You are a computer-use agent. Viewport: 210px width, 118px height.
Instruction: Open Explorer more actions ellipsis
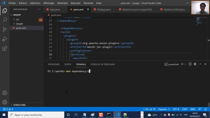39,9
